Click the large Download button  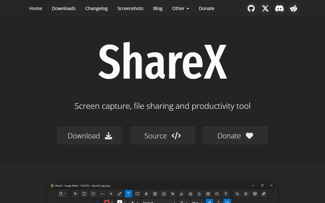90,136
